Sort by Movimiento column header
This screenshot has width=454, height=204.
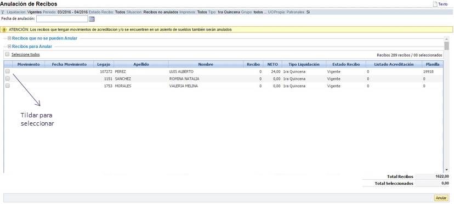[x=29, y=64]
